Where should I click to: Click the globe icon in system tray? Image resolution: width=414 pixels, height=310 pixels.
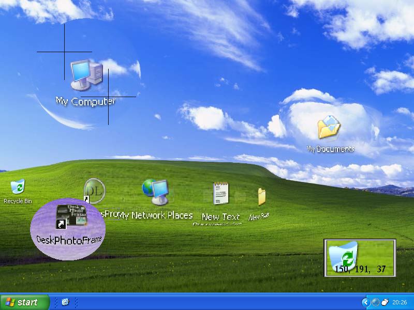[x=375, y=302]
